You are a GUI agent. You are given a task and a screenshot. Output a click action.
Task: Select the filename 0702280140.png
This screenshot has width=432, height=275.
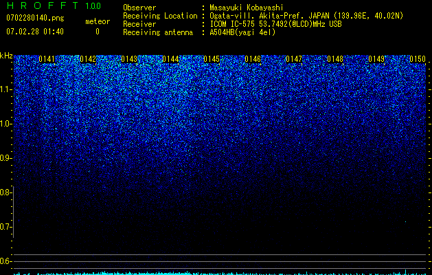35,19
